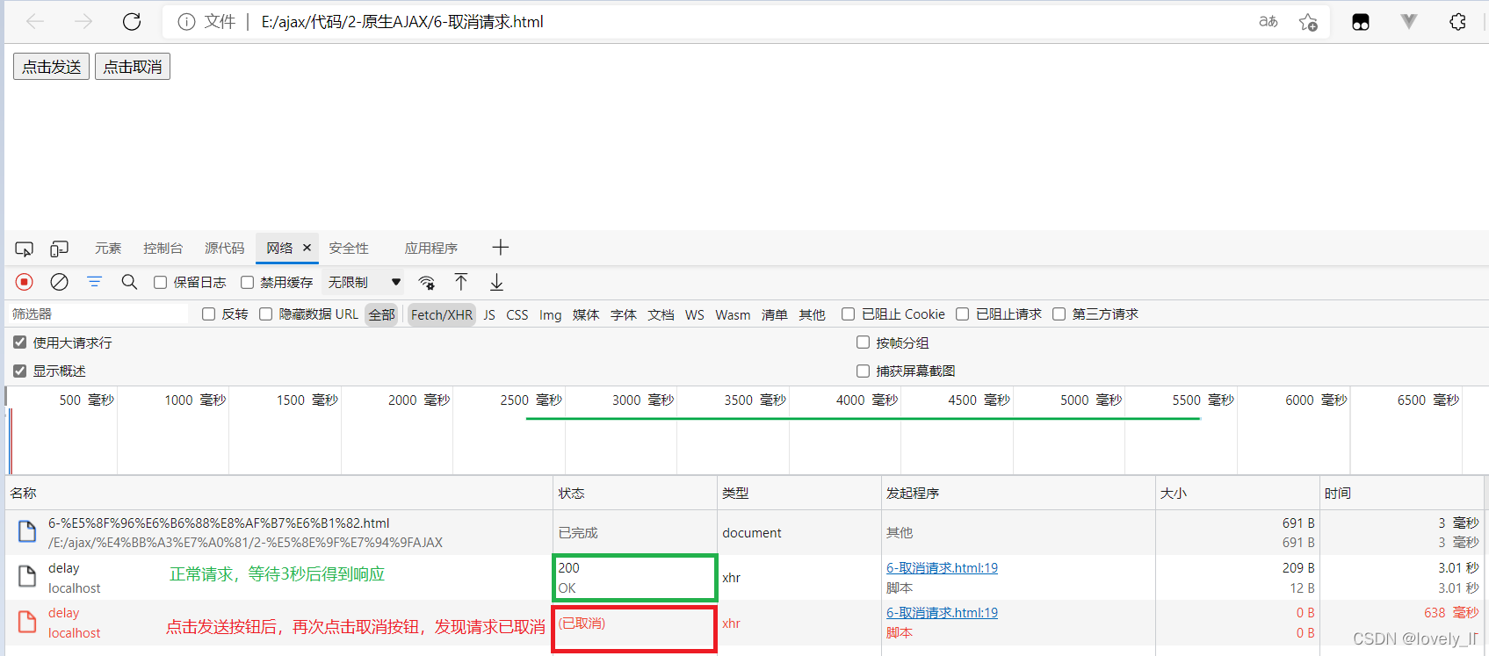Select the 网络 tab
Screen dimensions: 1489x656
click(279, 249)
